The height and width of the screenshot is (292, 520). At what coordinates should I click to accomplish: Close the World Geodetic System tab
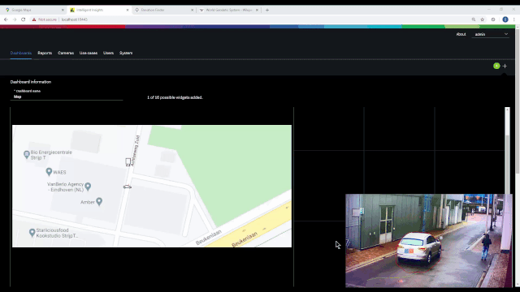point(257,10)
